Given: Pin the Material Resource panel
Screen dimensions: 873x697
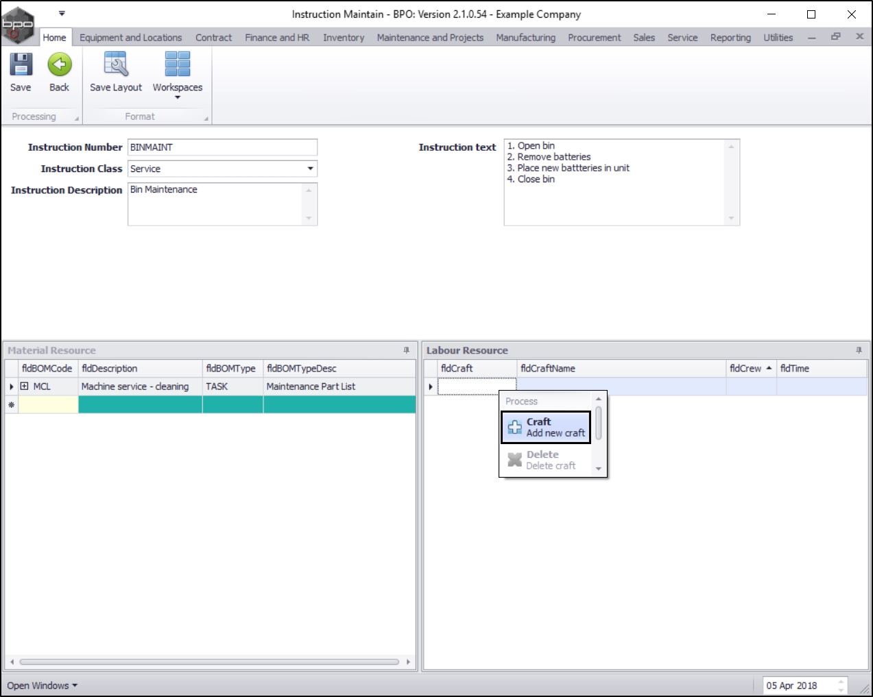Looking at the screenshot, I should pyautogui.click(x=407, y=350).
